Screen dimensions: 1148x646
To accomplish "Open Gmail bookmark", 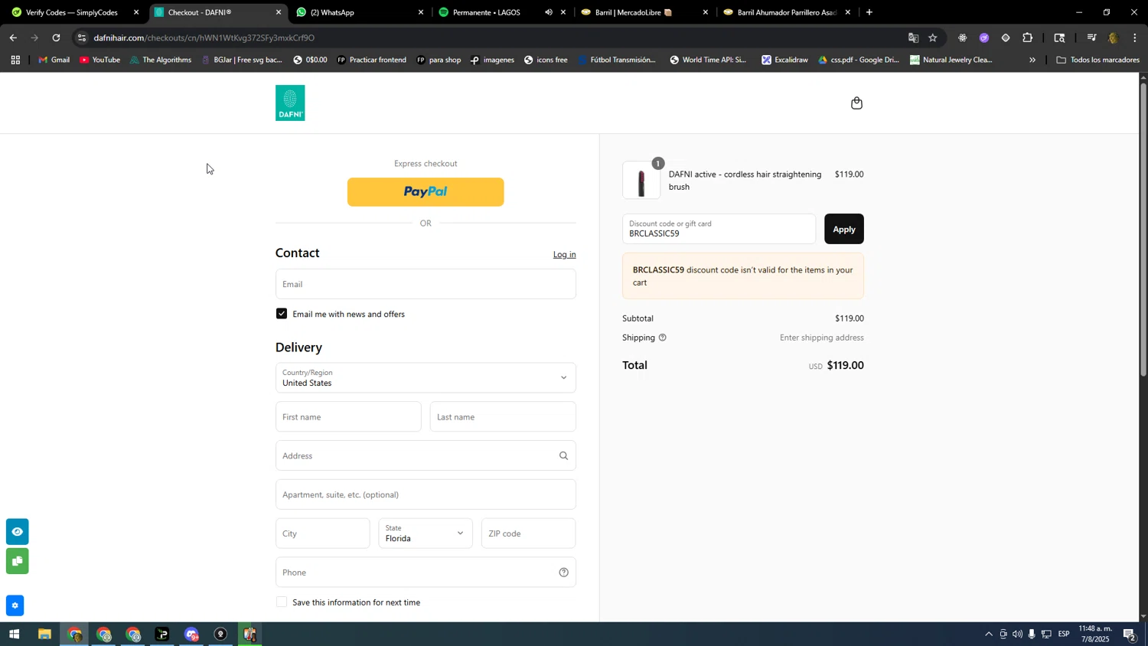I will 54,60.
